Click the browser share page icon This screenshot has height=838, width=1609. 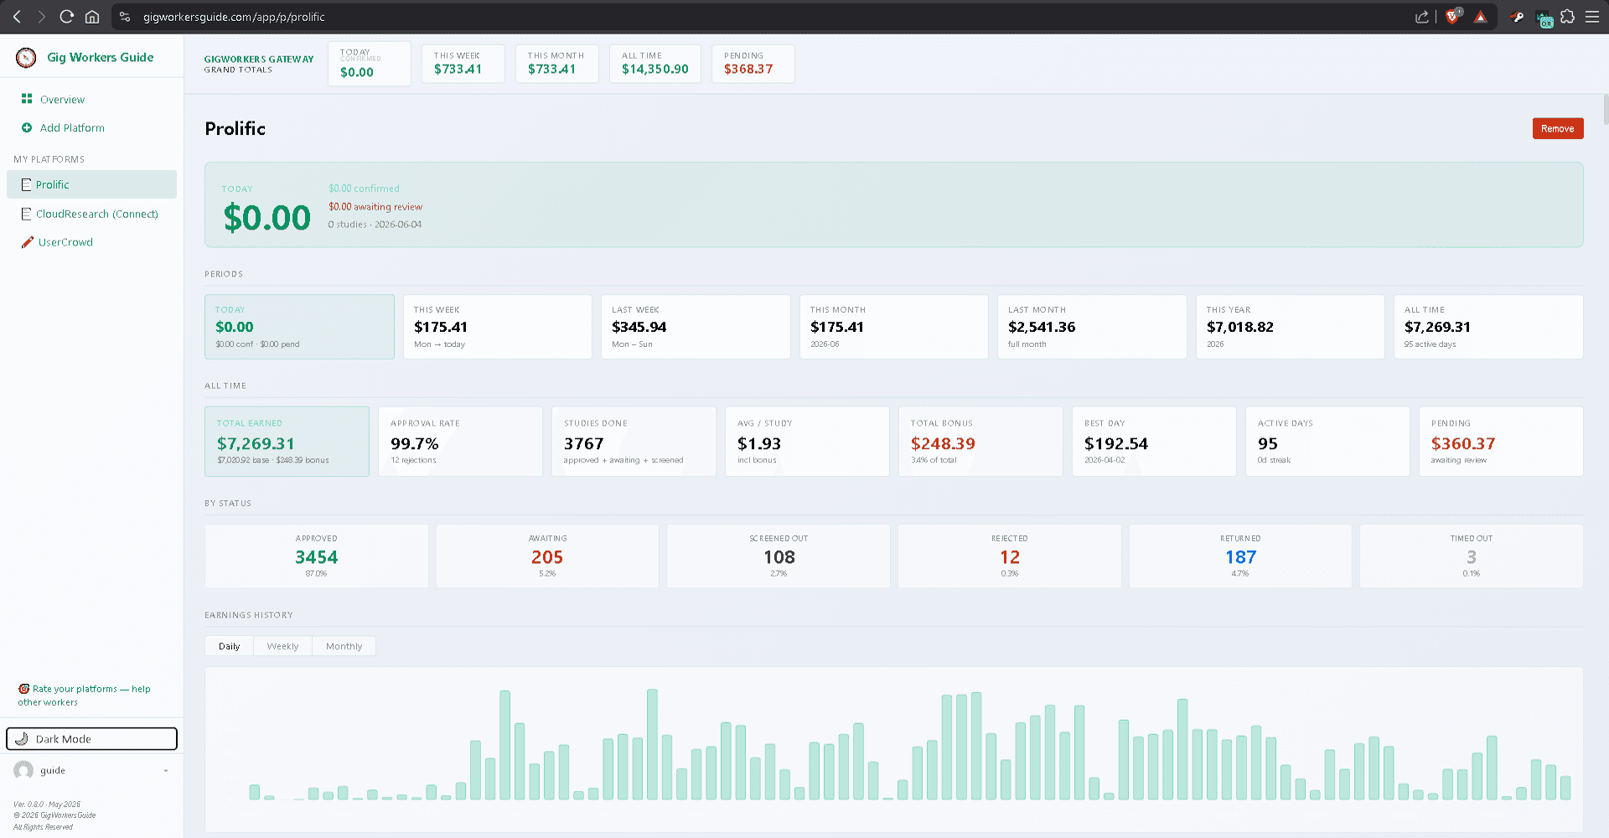click(1422, 17)
